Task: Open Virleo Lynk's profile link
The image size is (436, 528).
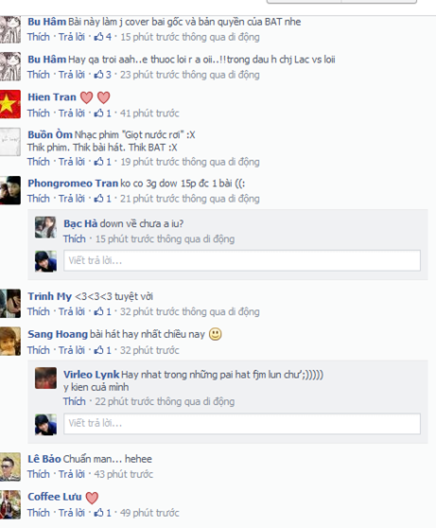Action: point(91,375)
